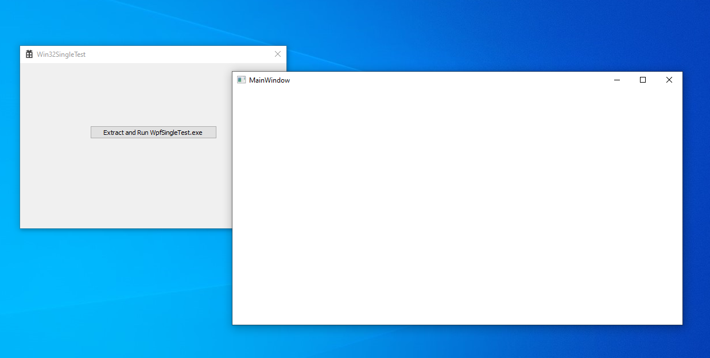Click the MainWindow title text
The height and width of the screenshot is (358, 710).
point(270,80)
